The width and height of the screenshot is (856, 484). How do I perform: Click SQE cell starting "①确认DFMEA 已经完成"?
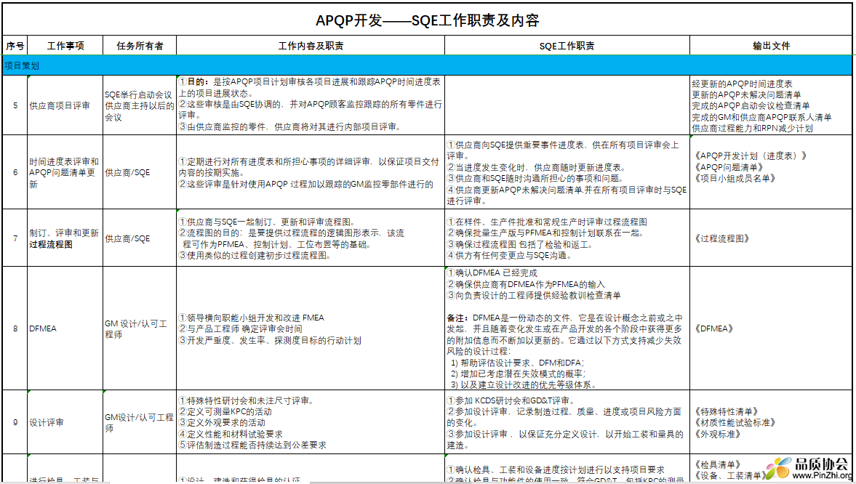pos(567,328)
